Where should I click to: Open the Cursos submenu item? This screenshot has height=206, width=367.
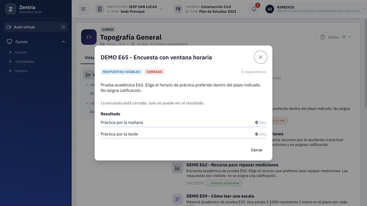pyautogui.click(x=21, y=52)
